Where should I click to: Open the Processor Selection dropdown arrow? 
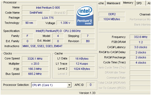click(69, 85)
